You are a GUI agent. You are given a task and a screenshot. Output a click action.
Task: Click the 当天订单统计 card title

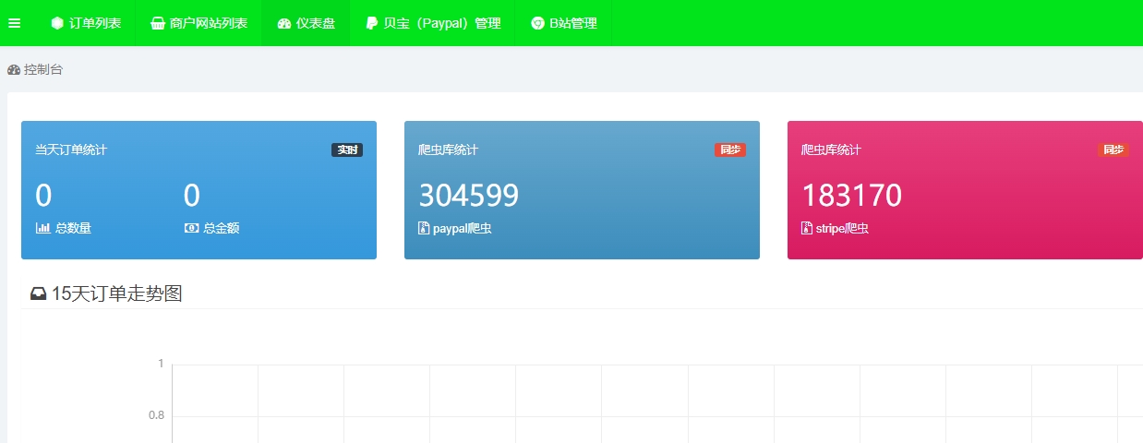[x=71, y=150]
